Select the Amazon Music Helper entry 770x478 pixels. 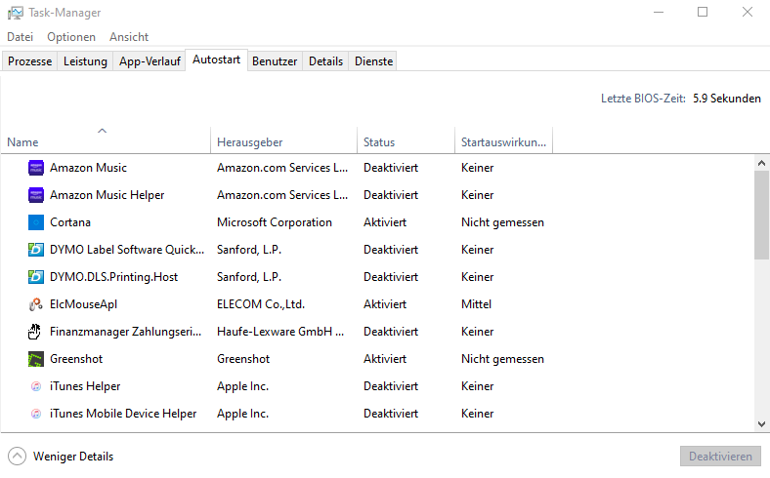click(x=107, y=195)
